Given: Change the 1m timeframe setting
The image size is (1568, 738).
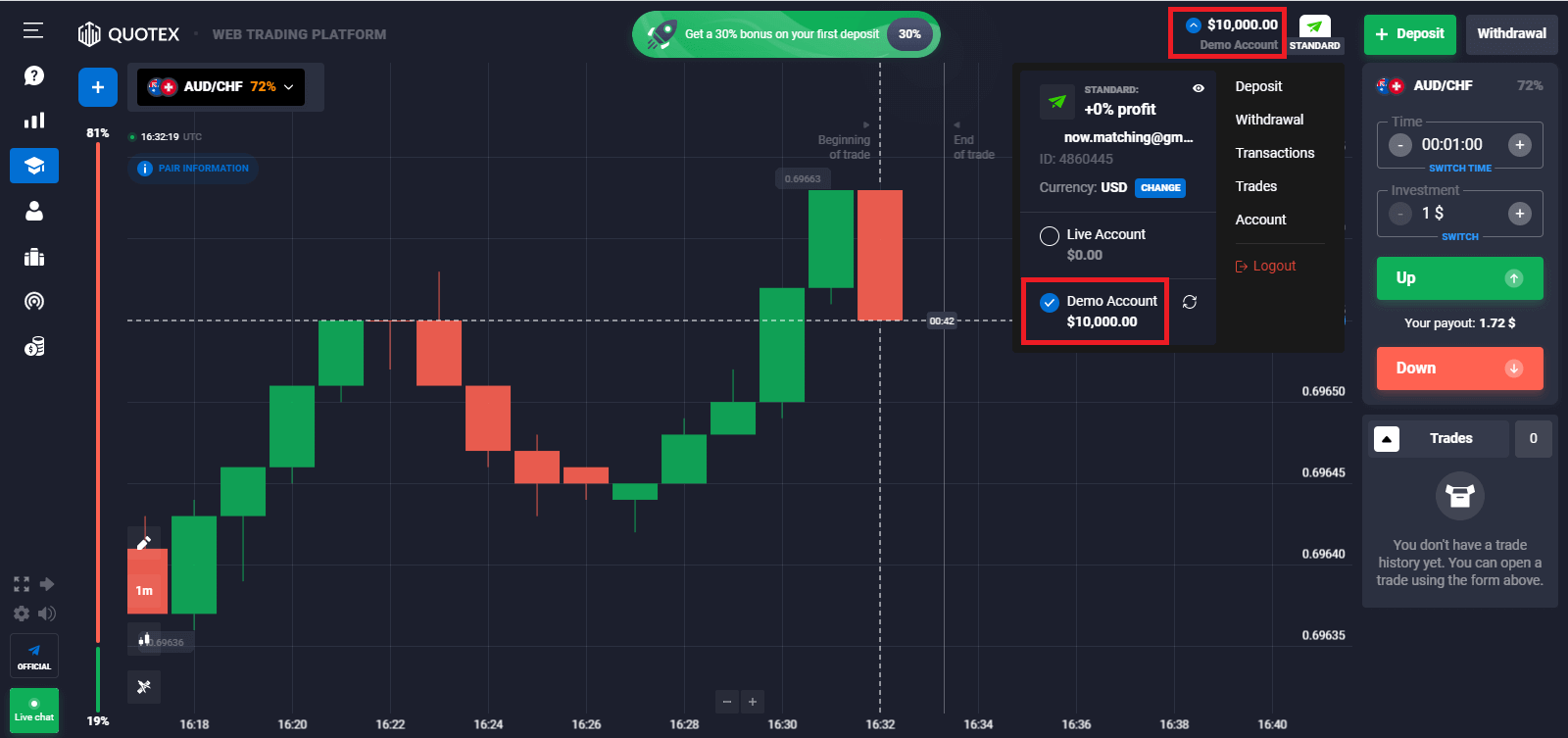Looking at the screenshot, I should tap(144, 591).
